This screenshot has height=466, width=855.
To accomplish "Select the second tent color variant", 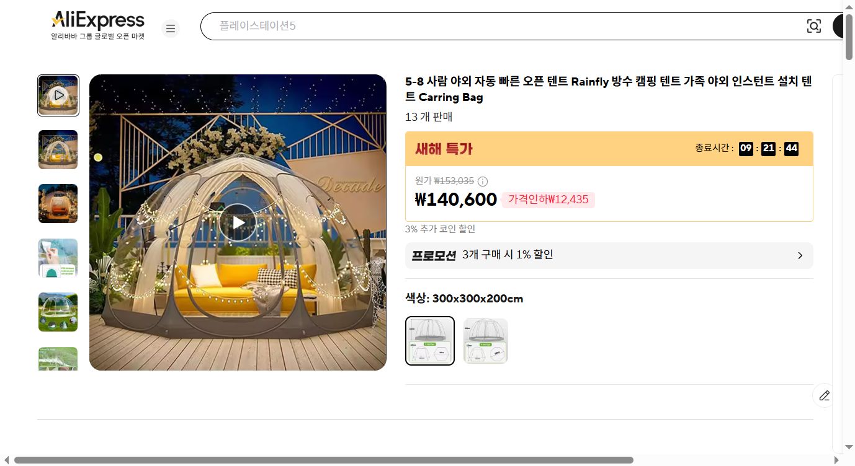I will click(x=485, y=340).
